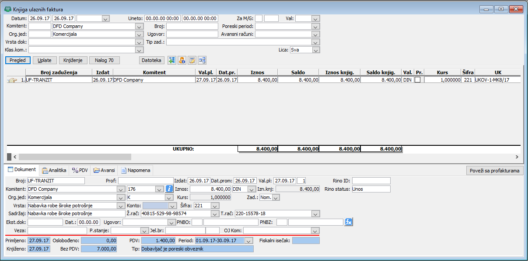Screen dimensions: 528x261
Task: Click the notepad with pencil icon
Action: coord(192,60)
